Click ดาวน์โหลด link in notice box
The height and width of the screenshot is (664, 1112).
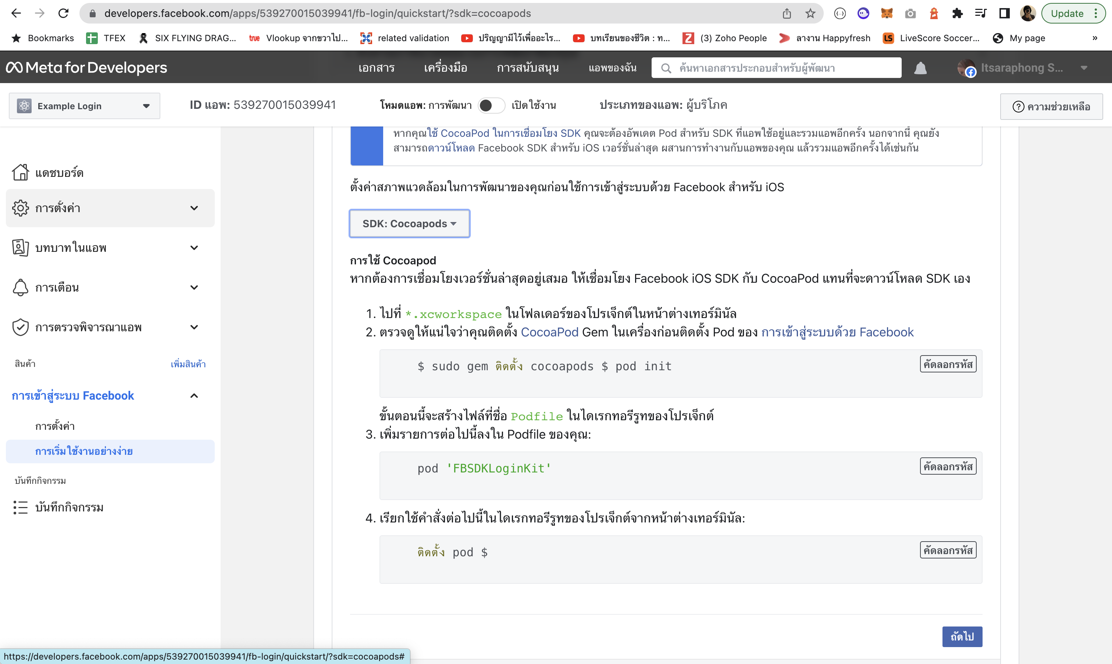click(x=451, y=148)
